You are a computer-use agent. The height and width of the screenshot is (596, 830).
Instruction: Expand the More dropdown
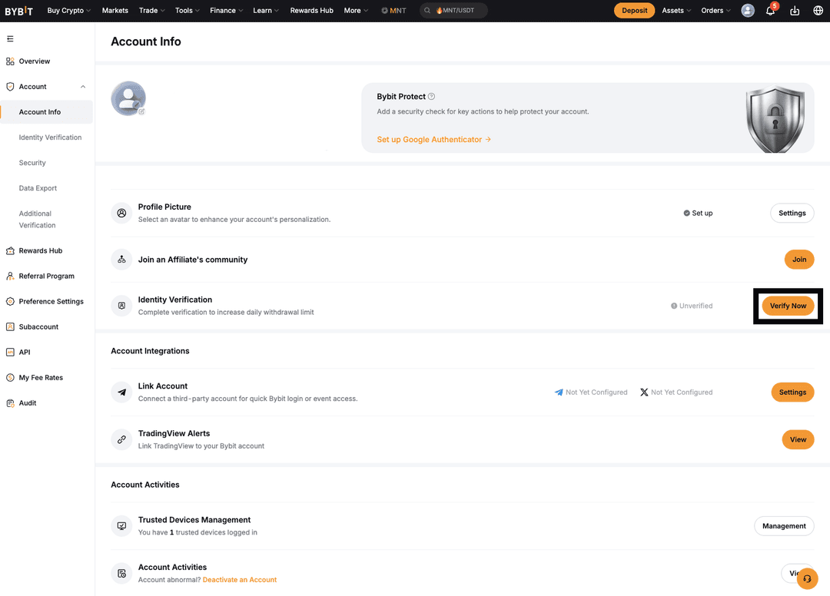(x=356, y=11)
